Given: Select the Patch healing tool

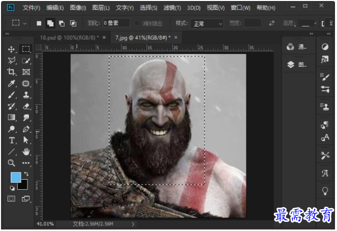Looking at the screenshot, I should [x=26, y=83].
